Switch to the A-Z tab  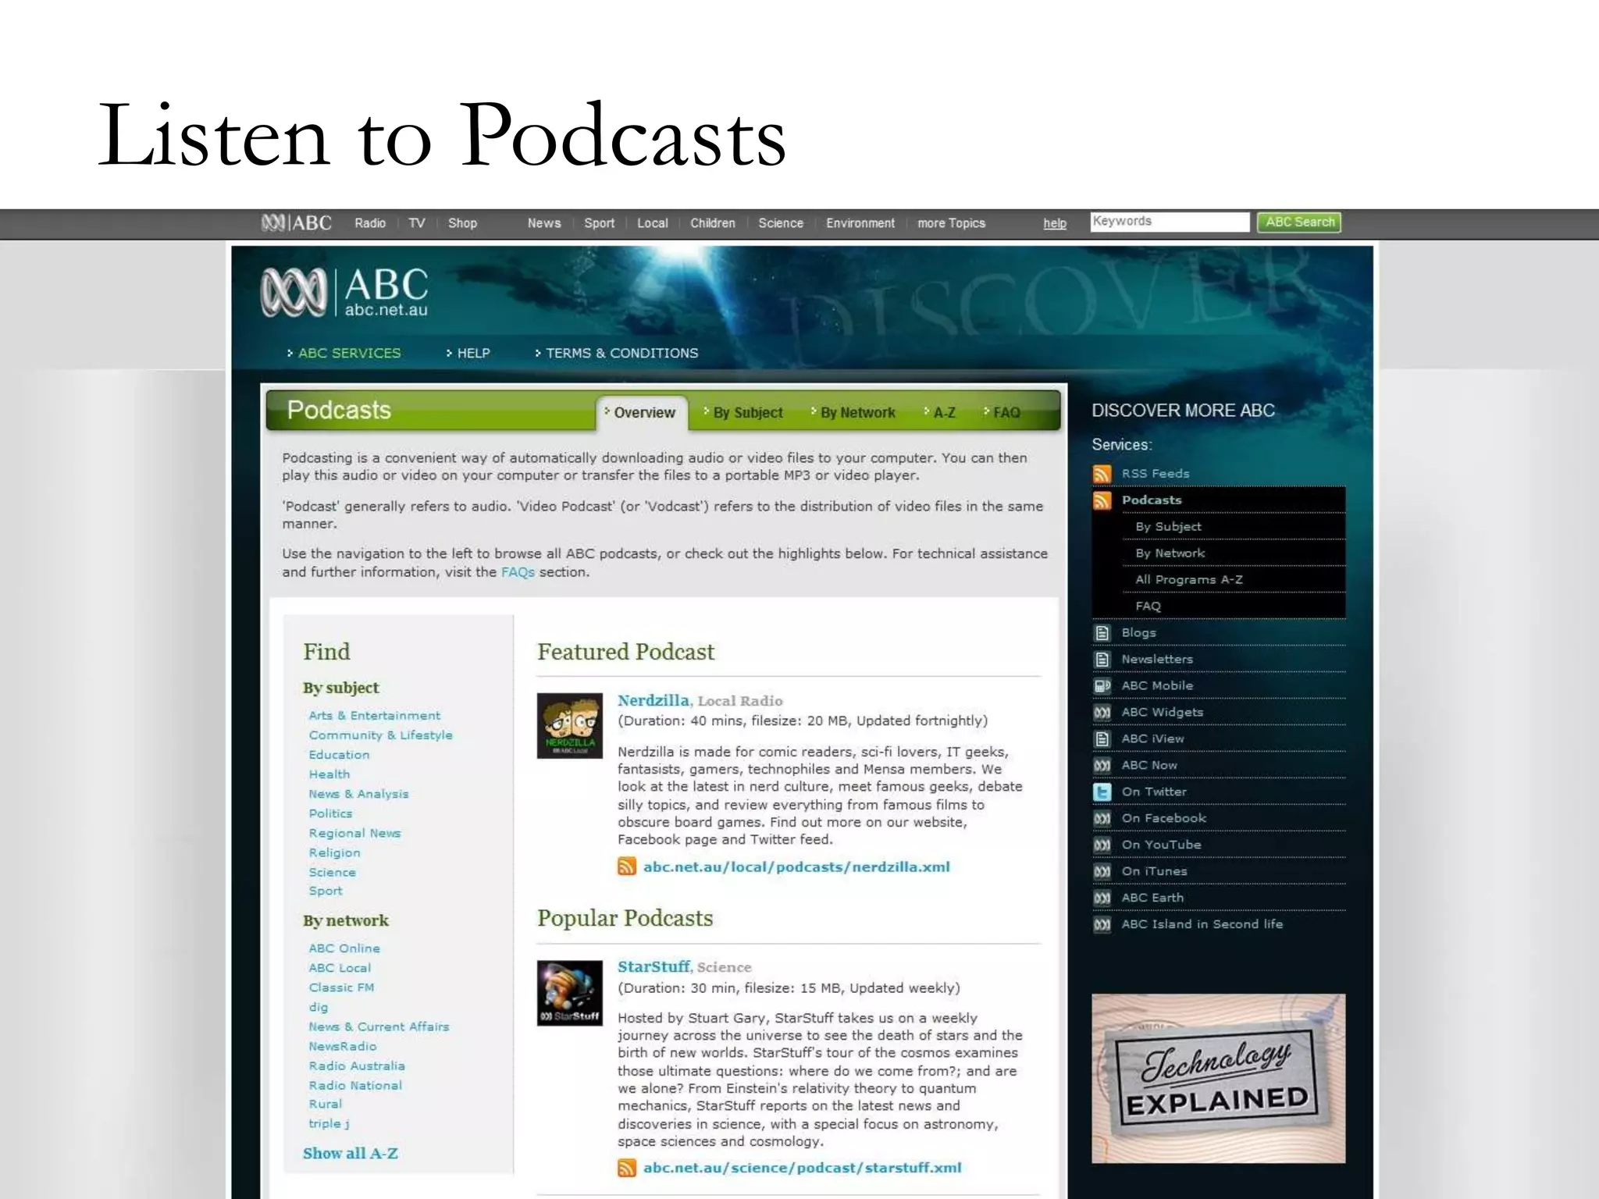[940, 413]
